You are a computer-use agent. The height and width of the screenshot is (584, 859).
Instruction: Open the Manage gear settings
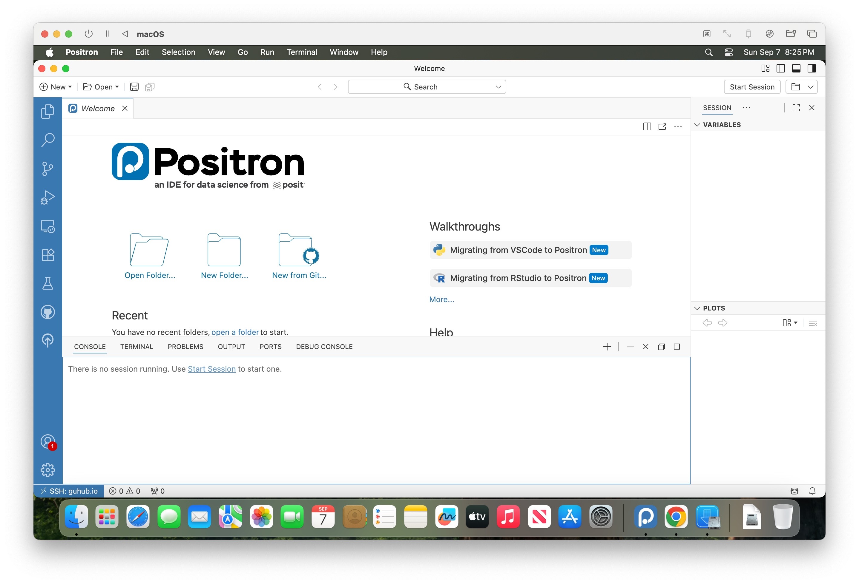pyautogui.click(x=48, y=470)
